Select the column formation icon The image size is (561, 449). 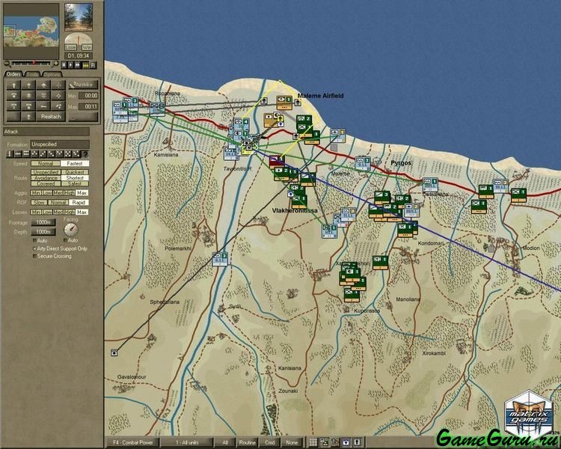pyautogui.click(x=10, y=154)
